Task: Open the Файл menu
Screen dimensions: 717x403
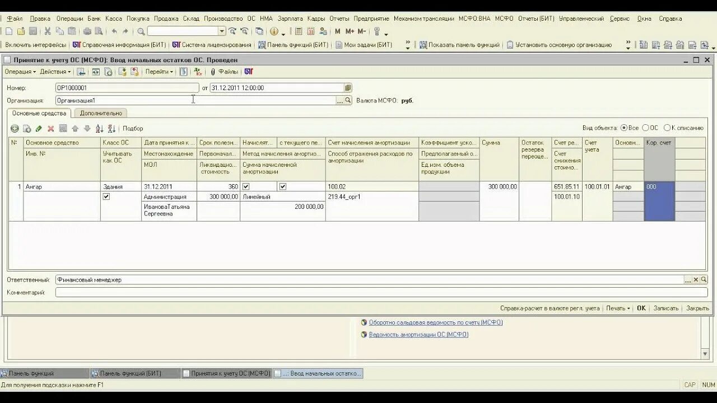Action: [x=15, y=18]
